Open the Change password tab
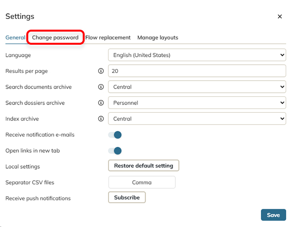Image resolution: width=292 pixels, height=227 pixels. (x=55, y=37)
